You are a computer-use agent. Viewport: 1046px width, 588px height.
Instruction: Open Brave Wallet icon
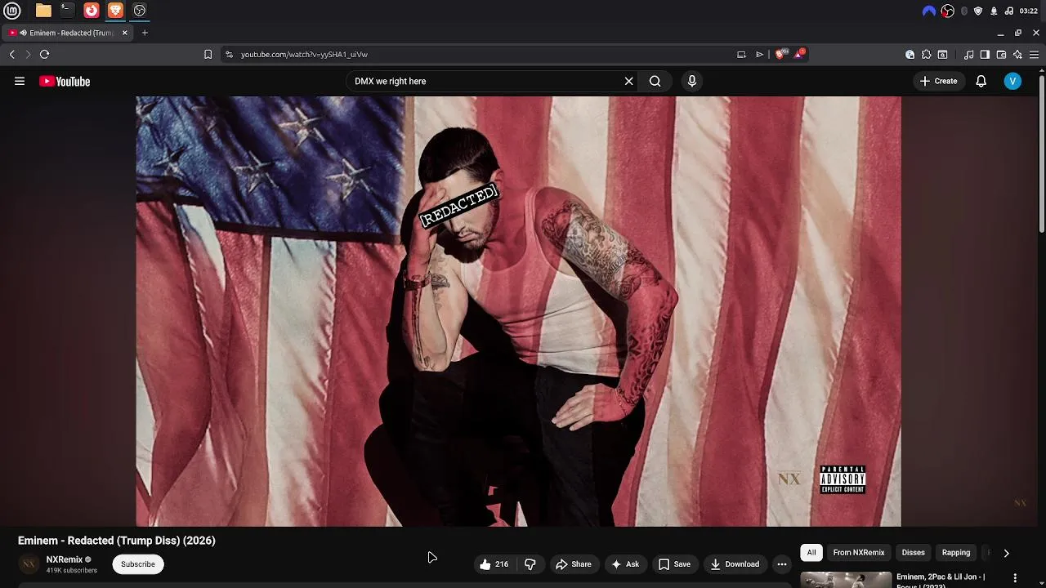tap(1001, 55)
